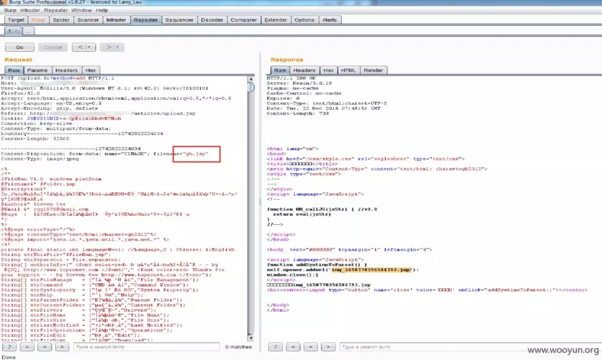Viewport: 602px width, 360px height.
Task: Switch to the Target tab
Action: pyautogui.click(x=16, y=20)
